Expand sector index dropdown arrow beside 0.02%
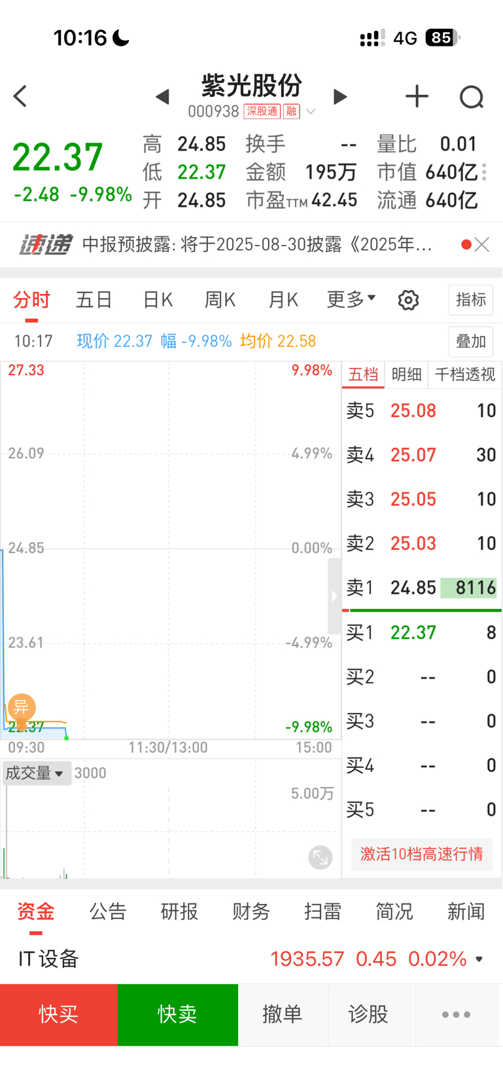 coord(479,959)
